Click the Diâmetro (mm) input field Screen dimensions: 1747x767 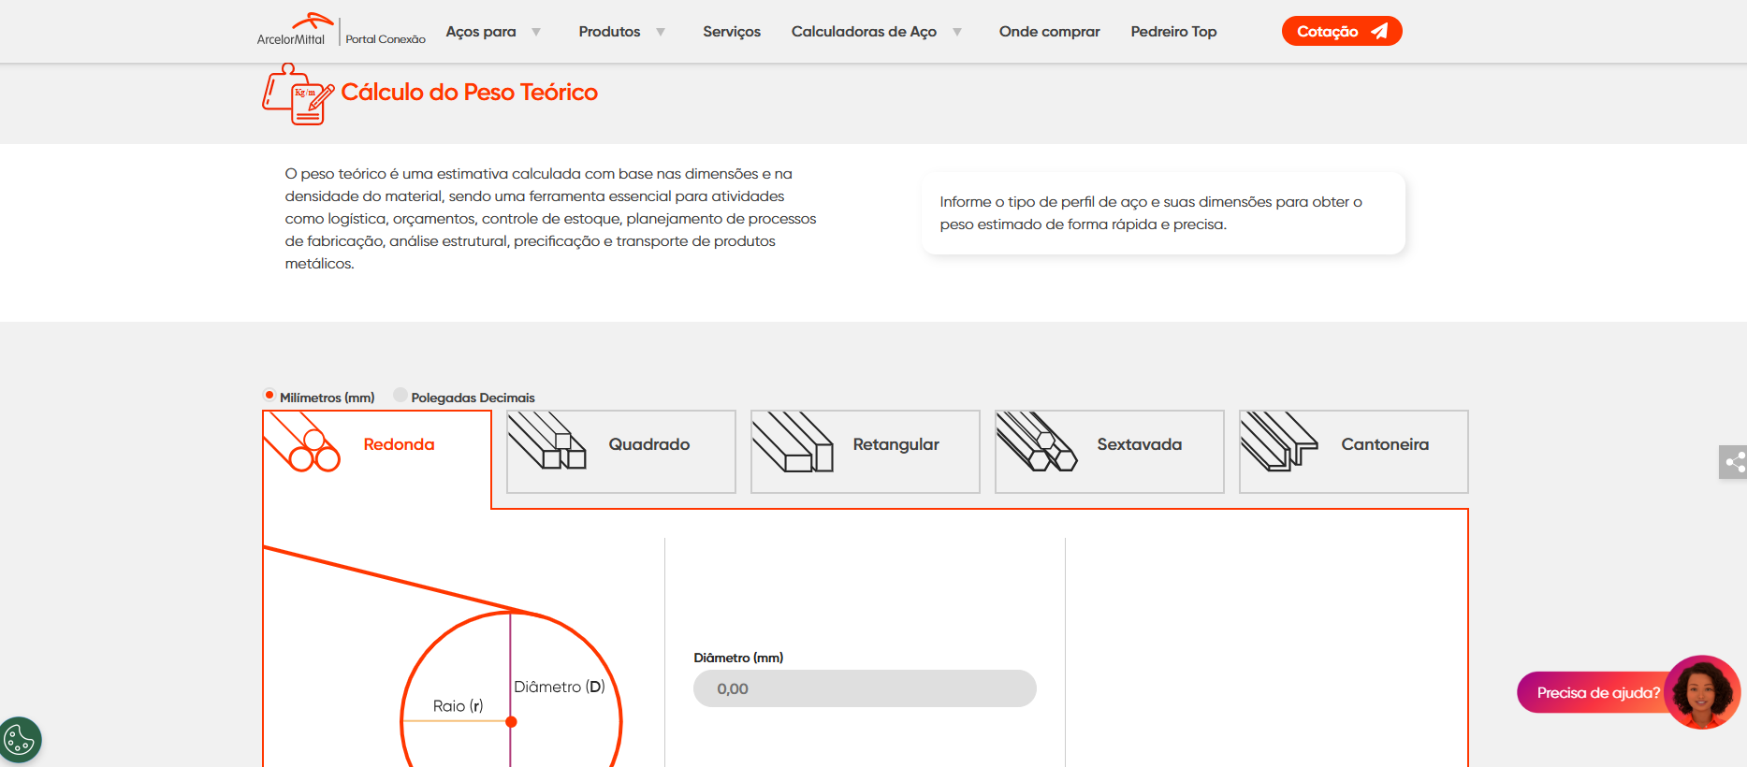(x=865, y=688)
